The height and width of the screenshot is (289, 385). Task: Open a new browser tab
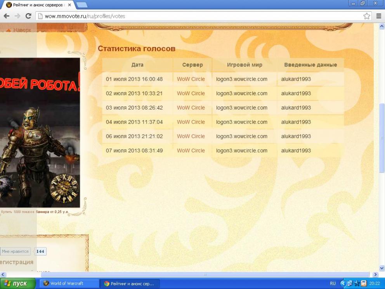(82, 5)
